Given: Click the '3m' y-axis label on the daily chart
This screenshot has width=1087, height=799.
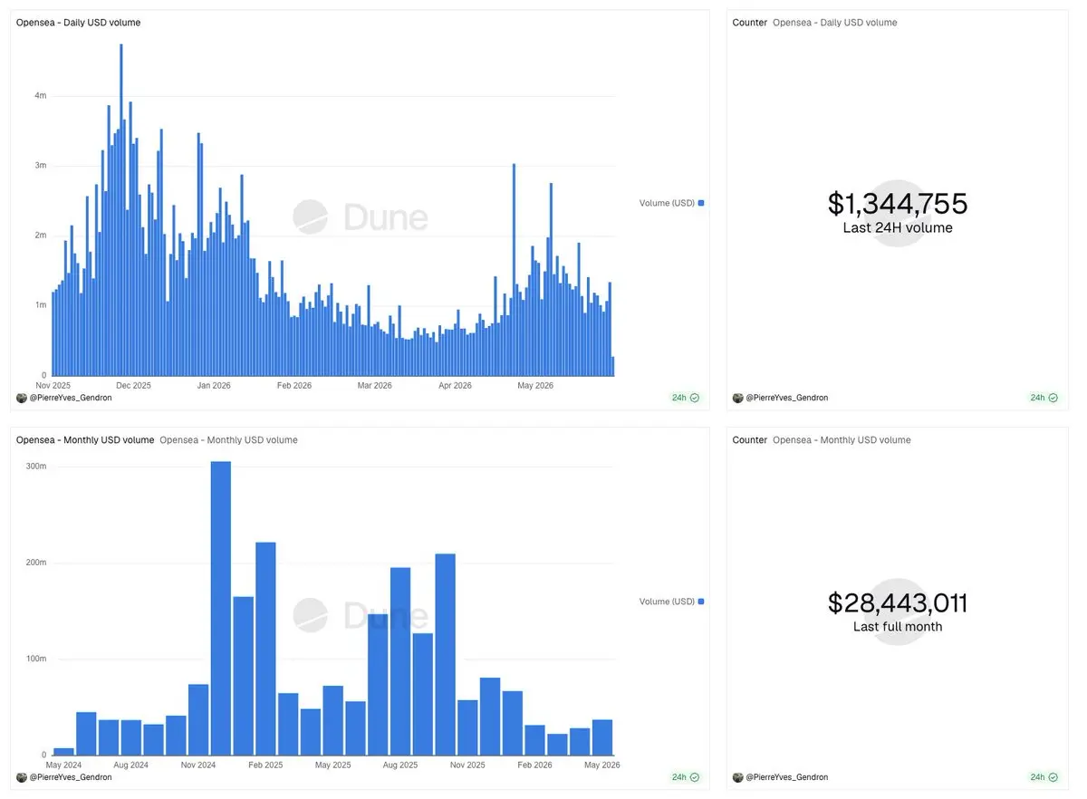Looking at the screenshot, I should [41, 166].
